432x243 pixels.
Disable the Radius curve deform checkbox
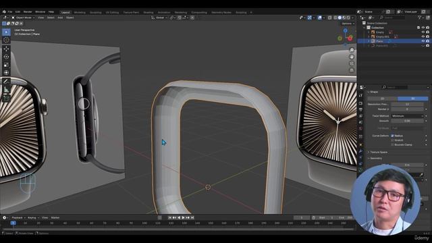(392, 136)
